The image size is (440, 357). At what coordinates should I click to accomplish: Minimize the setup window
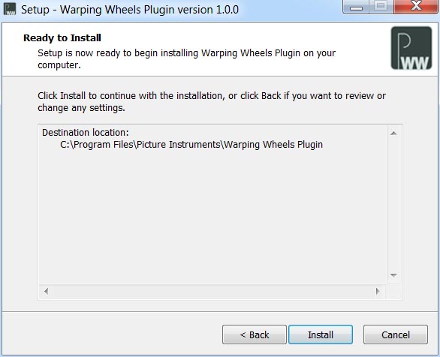tap(356, 7)
